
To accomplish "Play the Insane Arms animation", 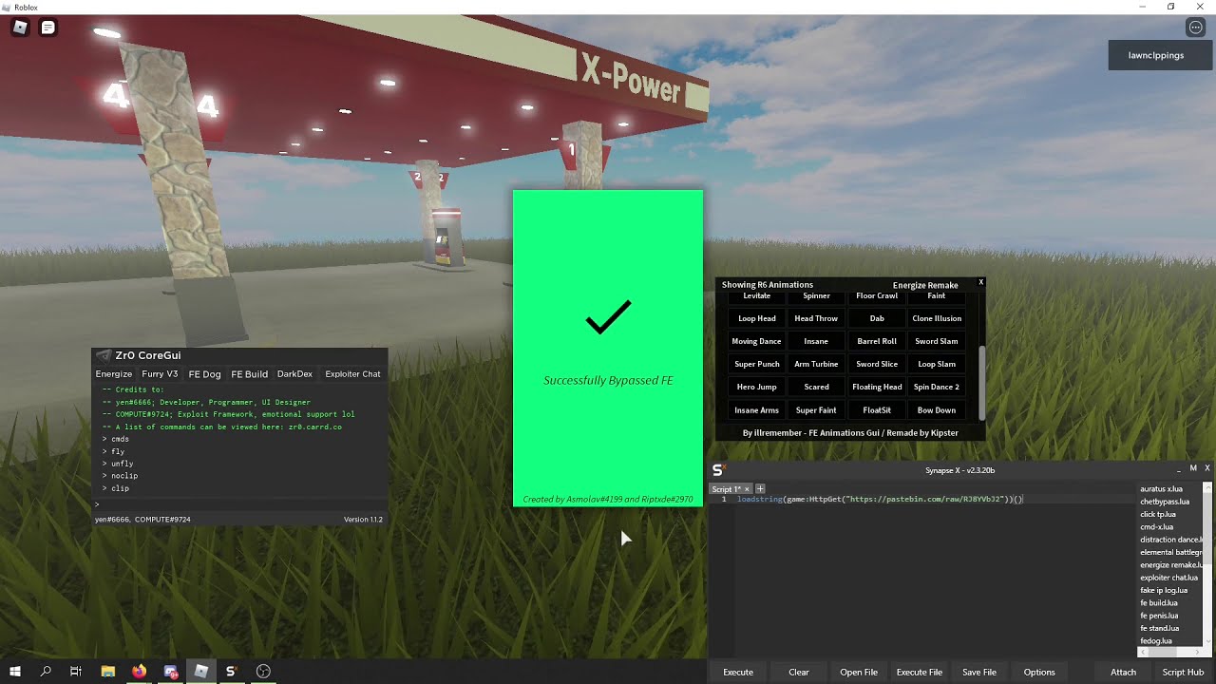I will (757, 410).
